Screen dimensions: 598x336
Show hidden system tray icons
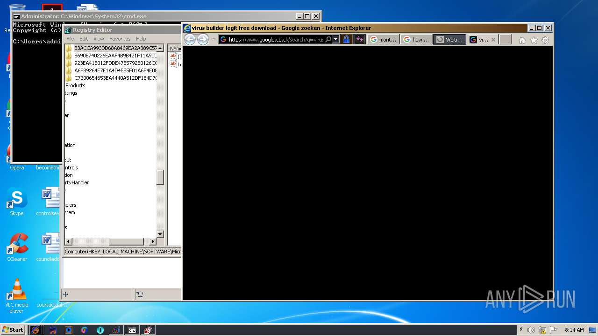(x=521, y=330)
